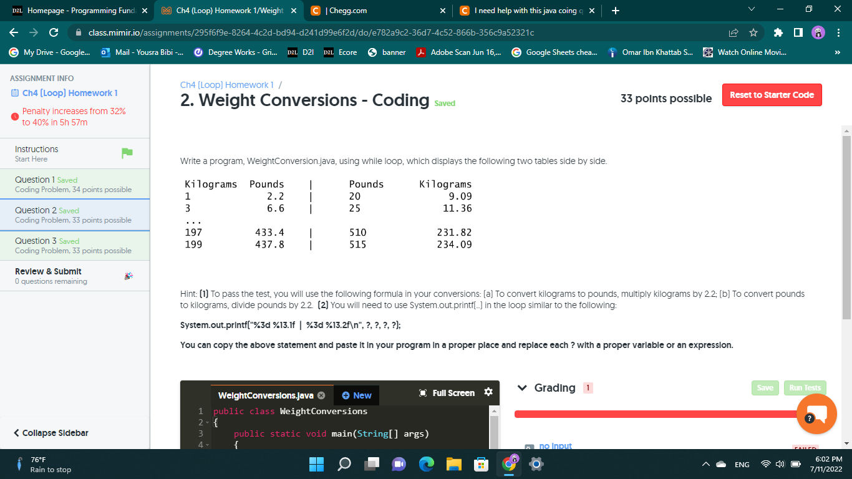Open the Adobe Scan Jun 16 bookmark

point(458,52)
